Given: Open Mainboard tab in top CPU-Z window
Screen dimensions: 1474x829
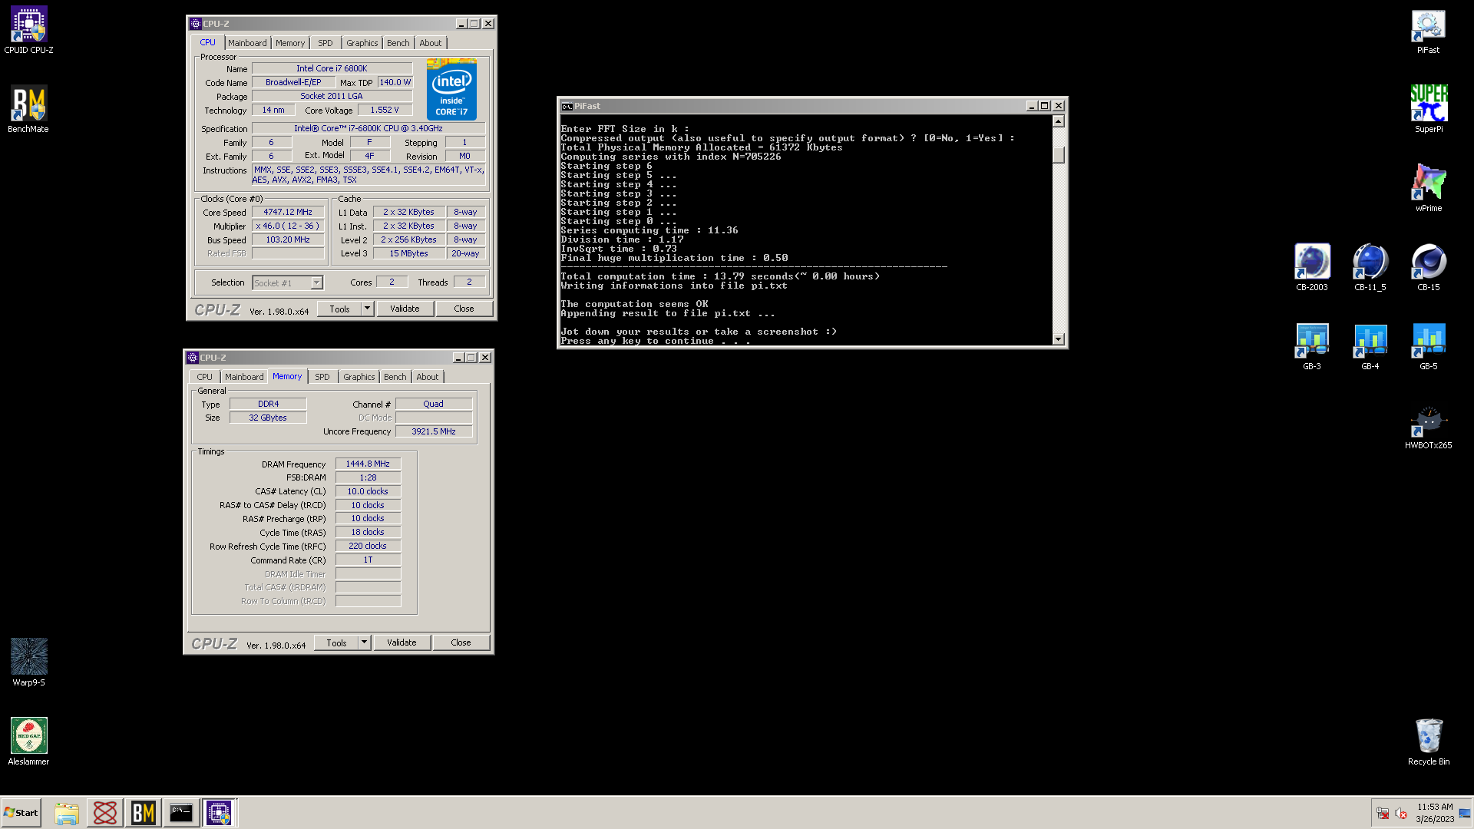Looking at the screenshot, I should (x=247, y=43).
